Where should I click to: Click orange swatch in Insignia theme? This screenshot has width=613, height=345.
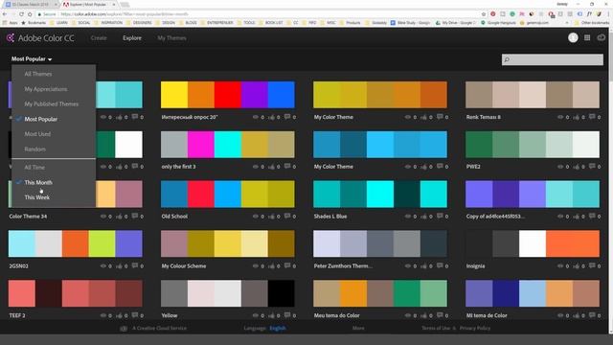[573, 243]
